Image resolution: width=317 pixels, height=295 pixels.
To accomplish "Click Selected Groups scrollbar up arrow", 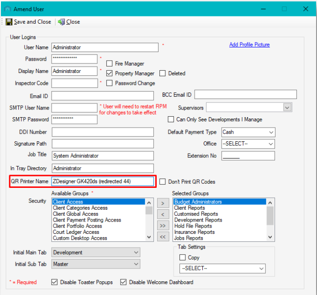I will click(x=270, y=202).
